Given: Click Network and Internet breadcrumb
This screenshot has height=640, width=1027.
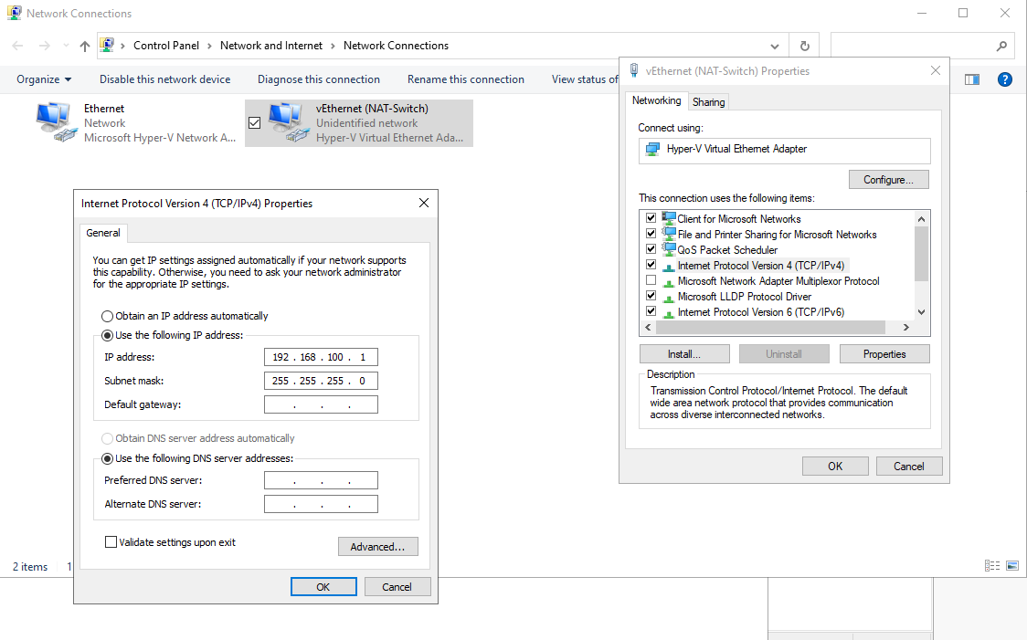Looking at the screenshot, I should point(271,46).
